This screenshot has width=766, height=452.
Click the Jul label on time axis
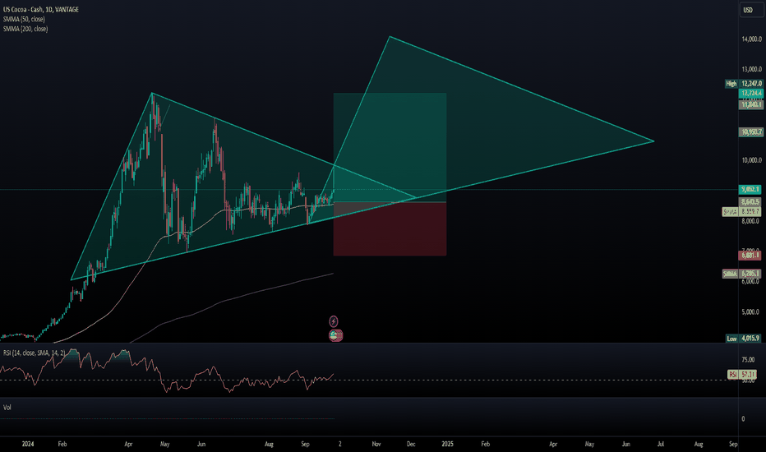click(x=661, y=444)
